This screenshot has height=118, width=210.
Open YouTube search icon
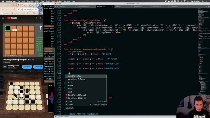[36, 18]
